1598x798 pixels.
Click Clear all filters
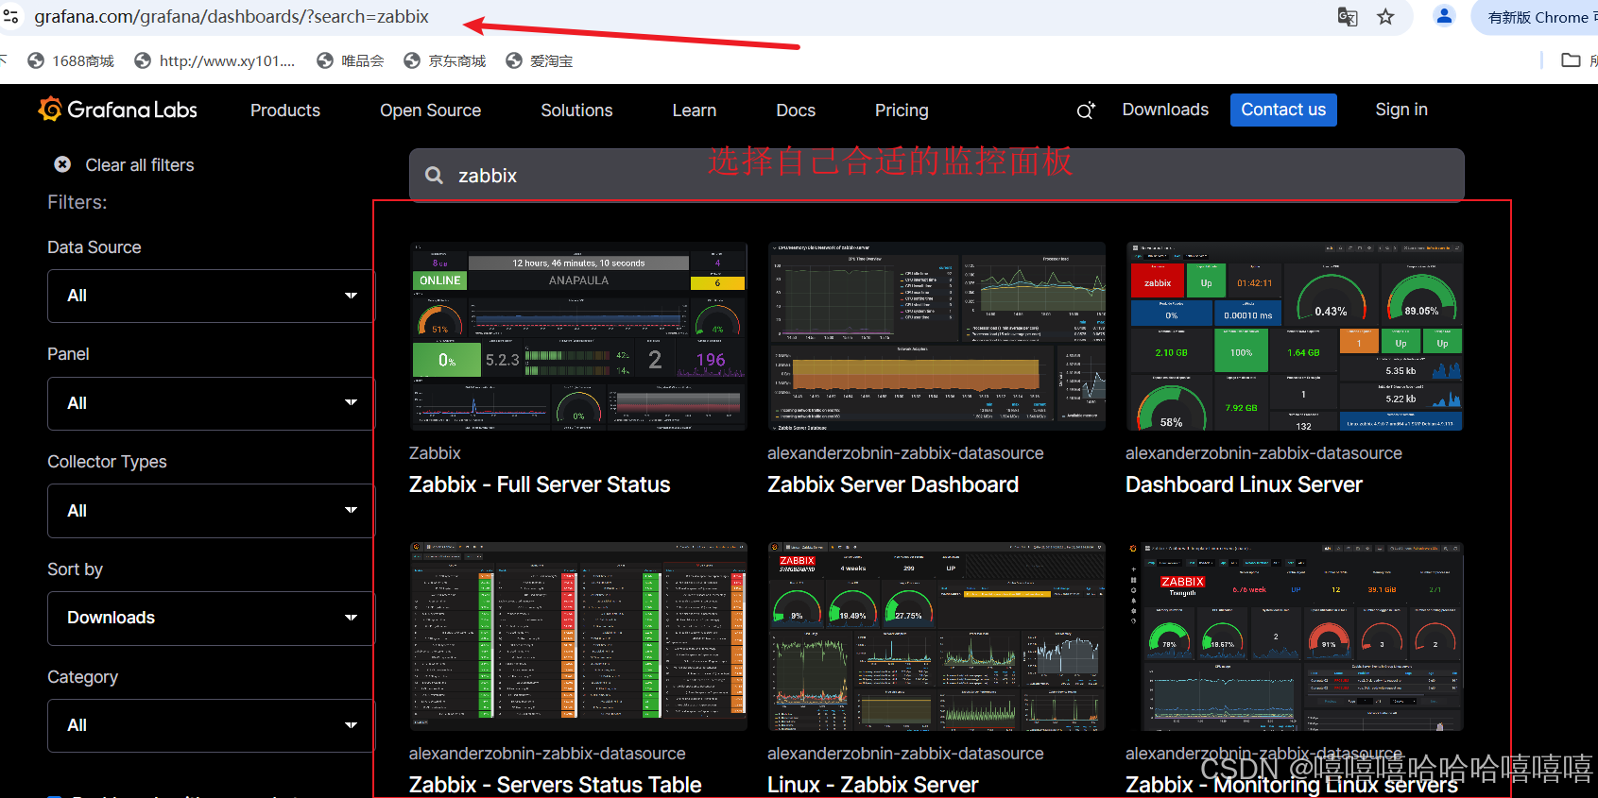(x=140, y=165)
